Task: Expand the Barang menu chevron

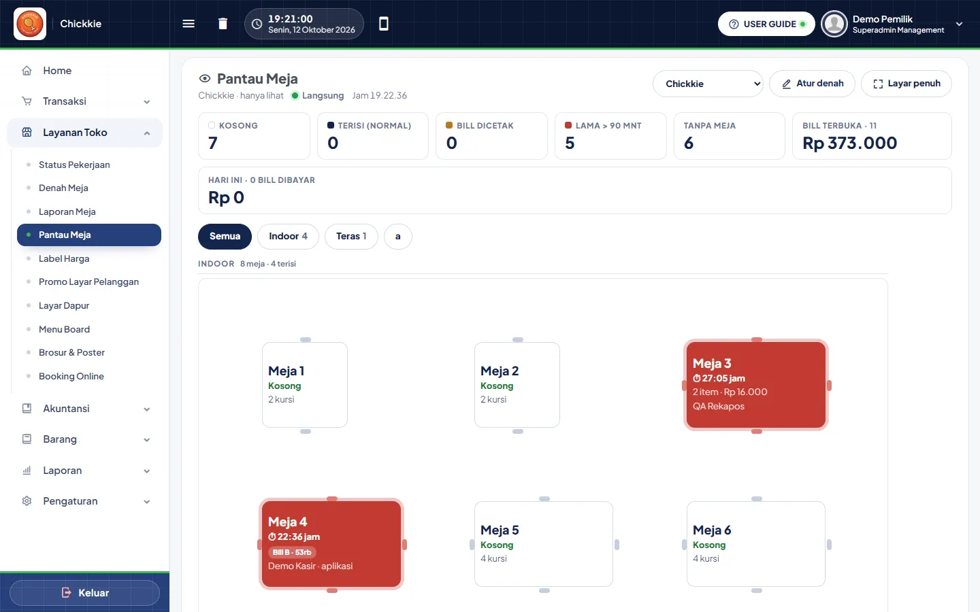Action: click(147, 440)
